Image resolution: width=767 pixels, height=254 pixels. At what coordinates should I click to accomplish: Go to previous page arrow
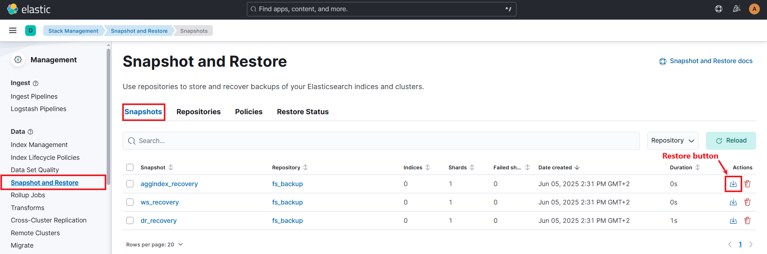point(730,244)
